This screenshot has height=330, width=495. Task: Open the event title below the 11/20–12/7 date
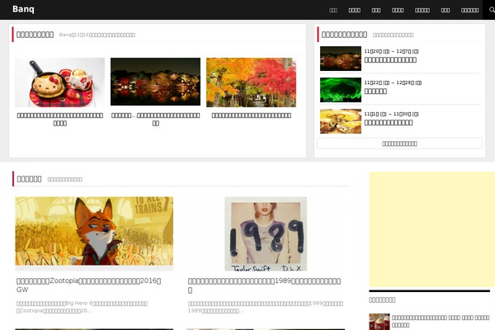tap(390, 59)
